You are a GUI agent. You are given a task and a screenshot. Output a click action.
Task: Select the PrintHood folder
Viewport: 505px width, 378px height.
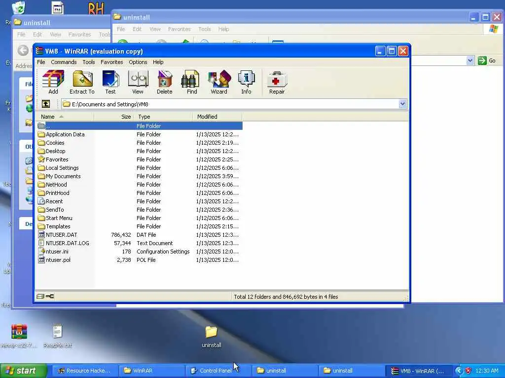pos(54,193)
